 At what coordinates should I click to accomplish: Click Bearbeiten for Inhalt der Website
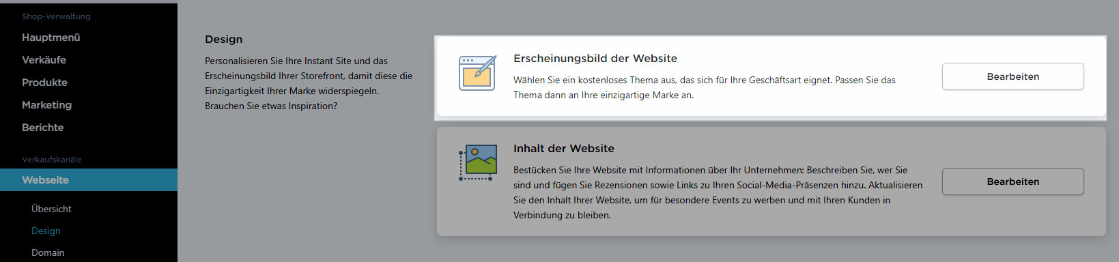coord(1012,181)
